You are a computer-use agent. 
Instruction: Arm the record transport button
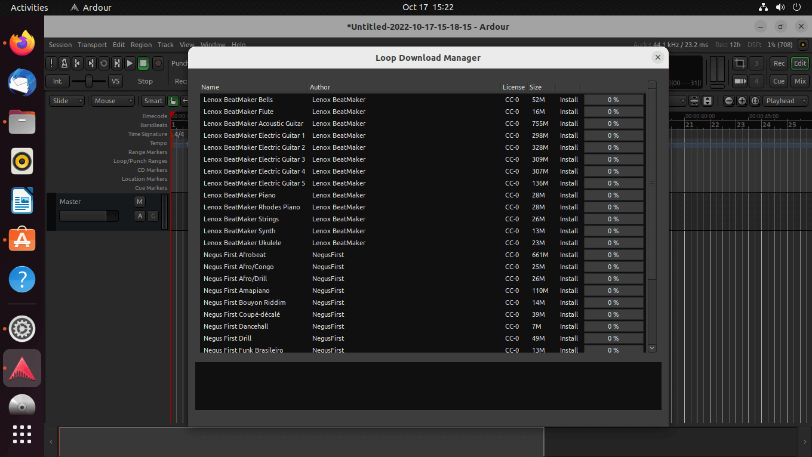[158, 63]
